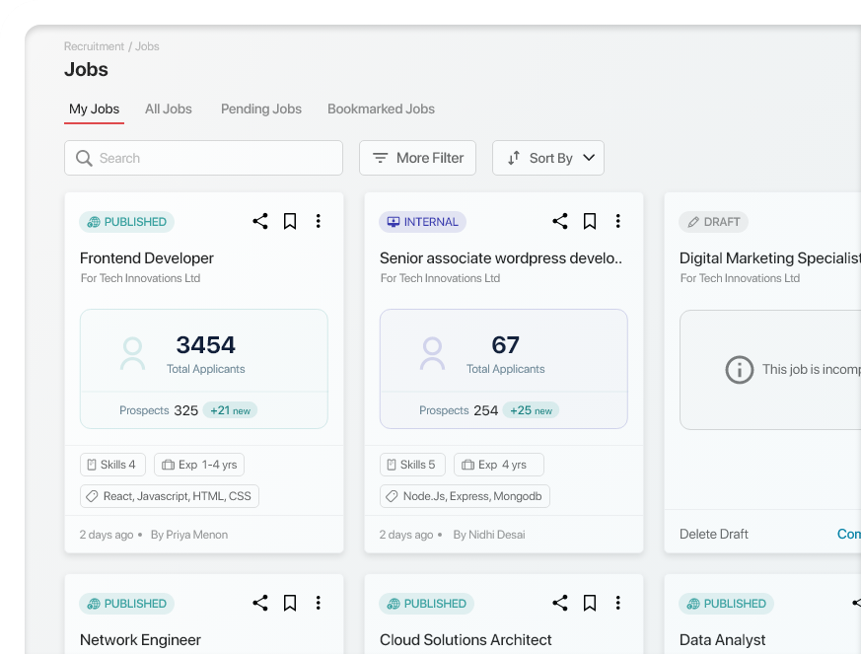Click the '2 days ago' text on Frontend Developer
Viewport: 861px width, 654px height.
click(107, 535)
